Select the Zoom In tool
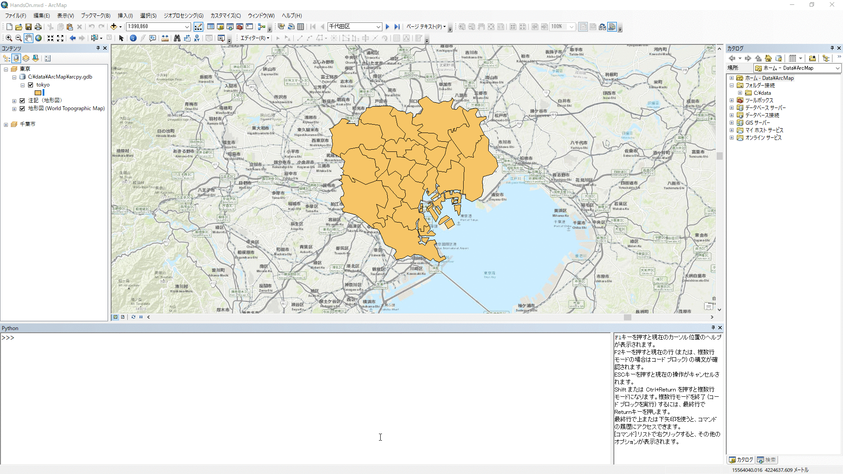This screenshot has width=843, height=474. click(x=9, y=38)
